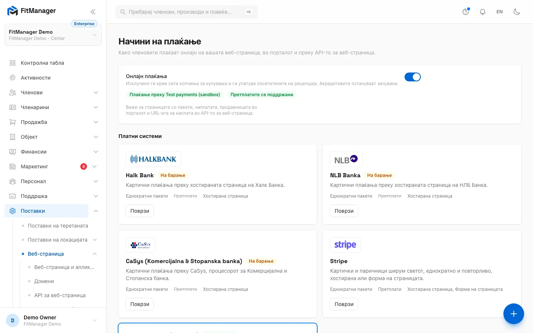Expand Поставки на локацијата chevron
The image size is (533, 333).
pos(95,240)
